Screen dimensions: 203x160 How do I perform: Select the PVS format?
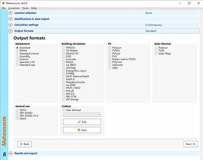point(113,56)
